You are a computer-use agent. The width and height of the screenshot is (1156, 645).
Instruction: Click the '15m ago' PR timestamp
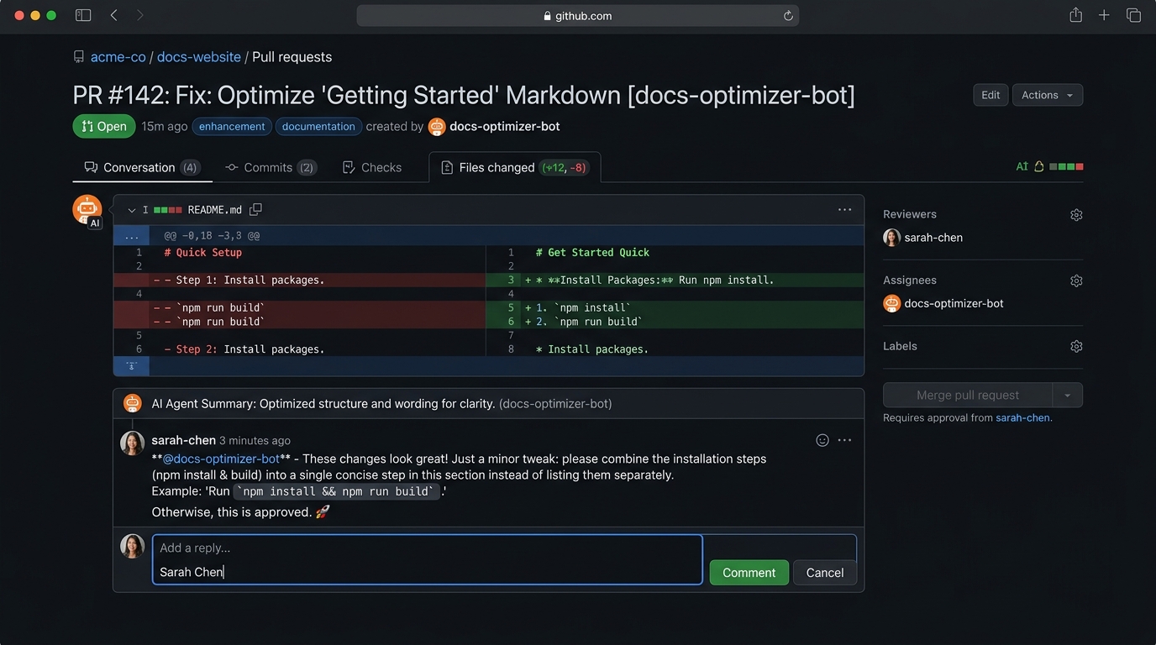(165, 127)
